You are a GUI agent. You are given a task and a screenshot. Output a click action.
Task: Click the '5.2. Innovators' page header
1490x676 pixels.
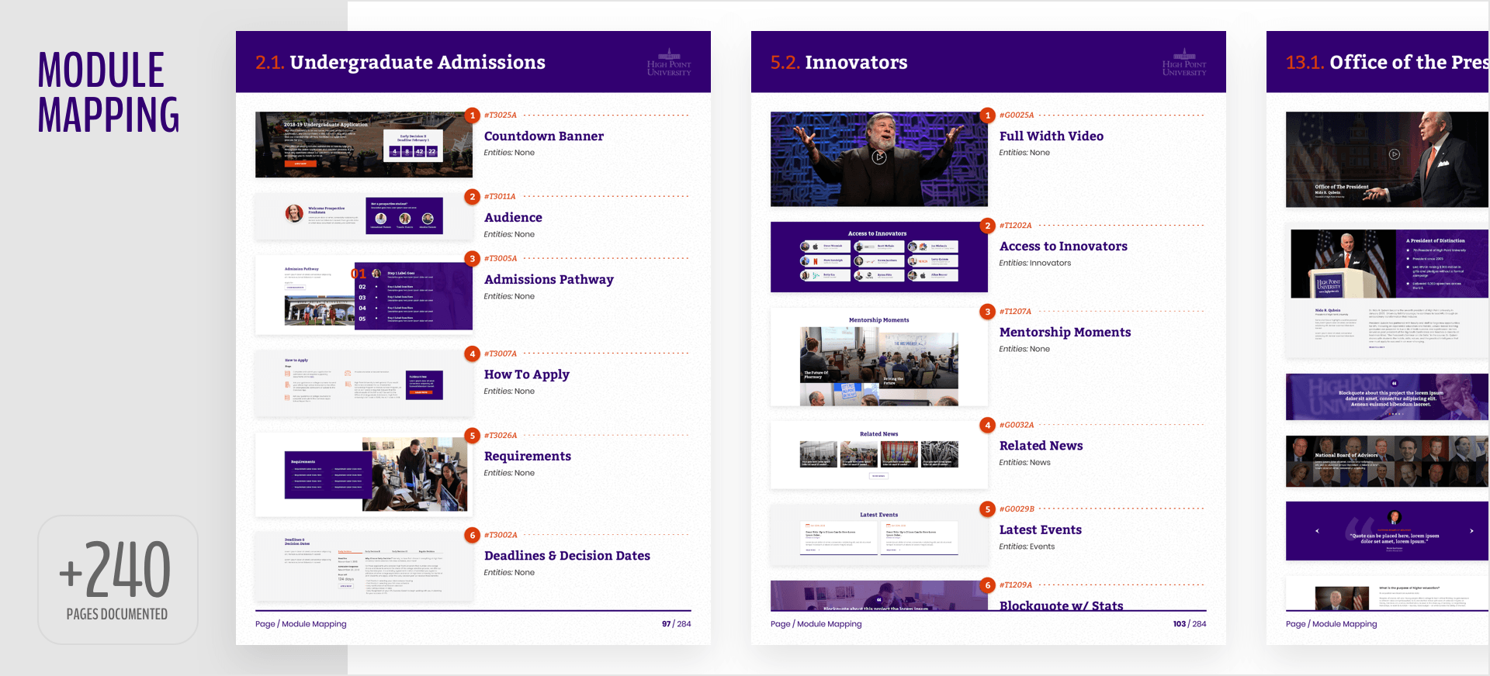(x=839, y=63)
